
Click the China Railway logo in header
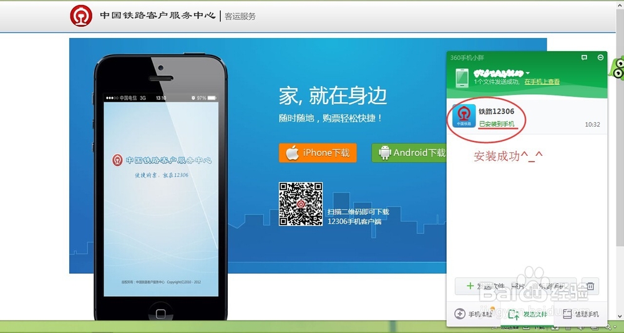[x=81, y=16]
